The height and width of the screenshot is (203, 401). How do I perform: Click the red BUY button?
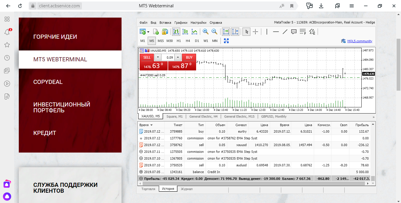(x=189, y=57)
